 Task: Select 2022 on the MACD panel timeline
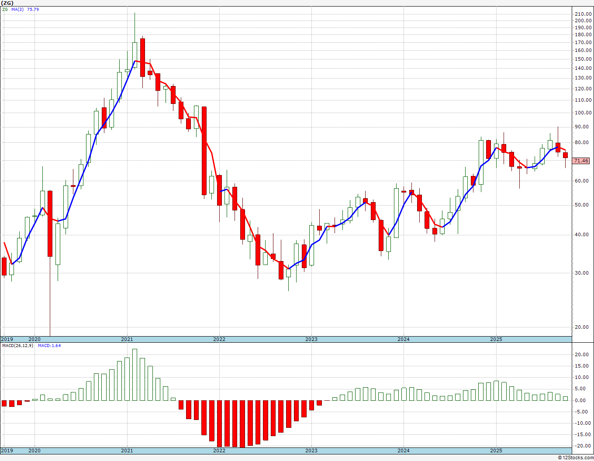tap(219, 451)
